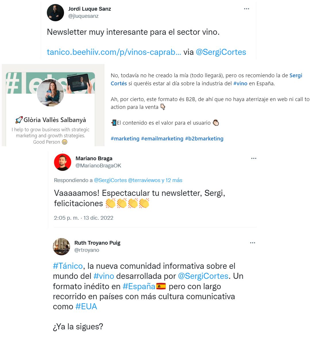Open @SergiCortes mention in Jordi's tweet

pos(221,52)
